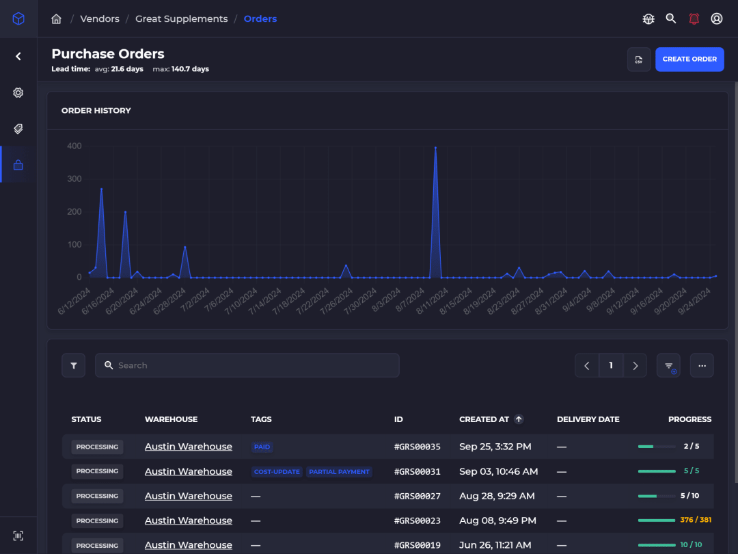This screenshot has height=554, width=738.
Task: Click Vendors breadcrumb
Action: pyautogui.click(x=100, y=19)
